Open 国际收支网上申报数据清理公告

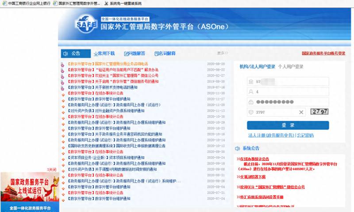pos(116,146)
